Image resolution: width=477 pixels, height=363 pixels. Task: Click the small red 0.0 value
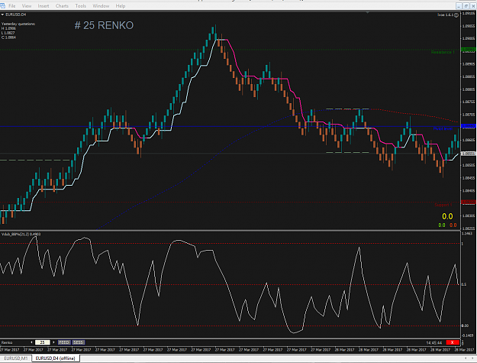pos(453,225)
